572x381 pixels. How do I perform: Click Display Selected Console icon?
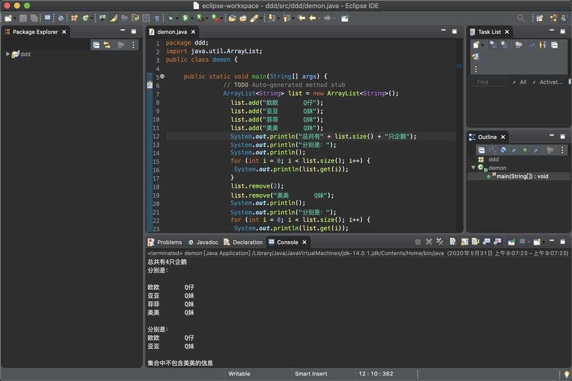522,242
